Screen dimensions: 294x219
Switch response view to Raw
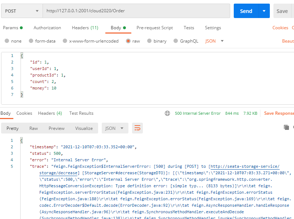[x=34, y=128]
